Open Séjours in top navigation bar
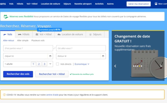 pyautogui.click(x=67, y=4)
